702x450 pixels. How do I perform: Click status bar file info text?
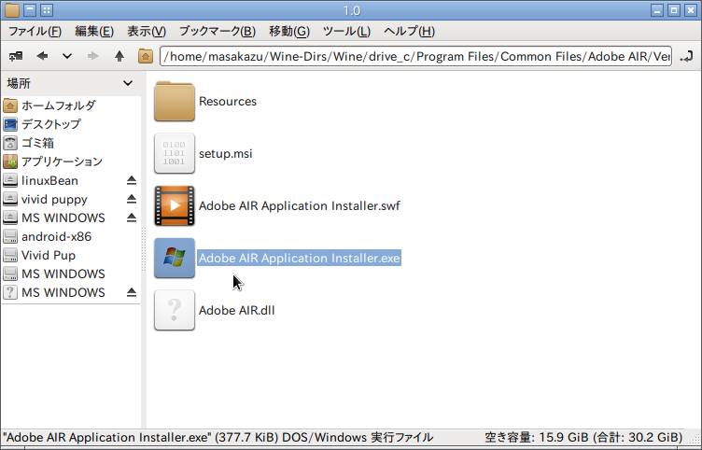218,437
